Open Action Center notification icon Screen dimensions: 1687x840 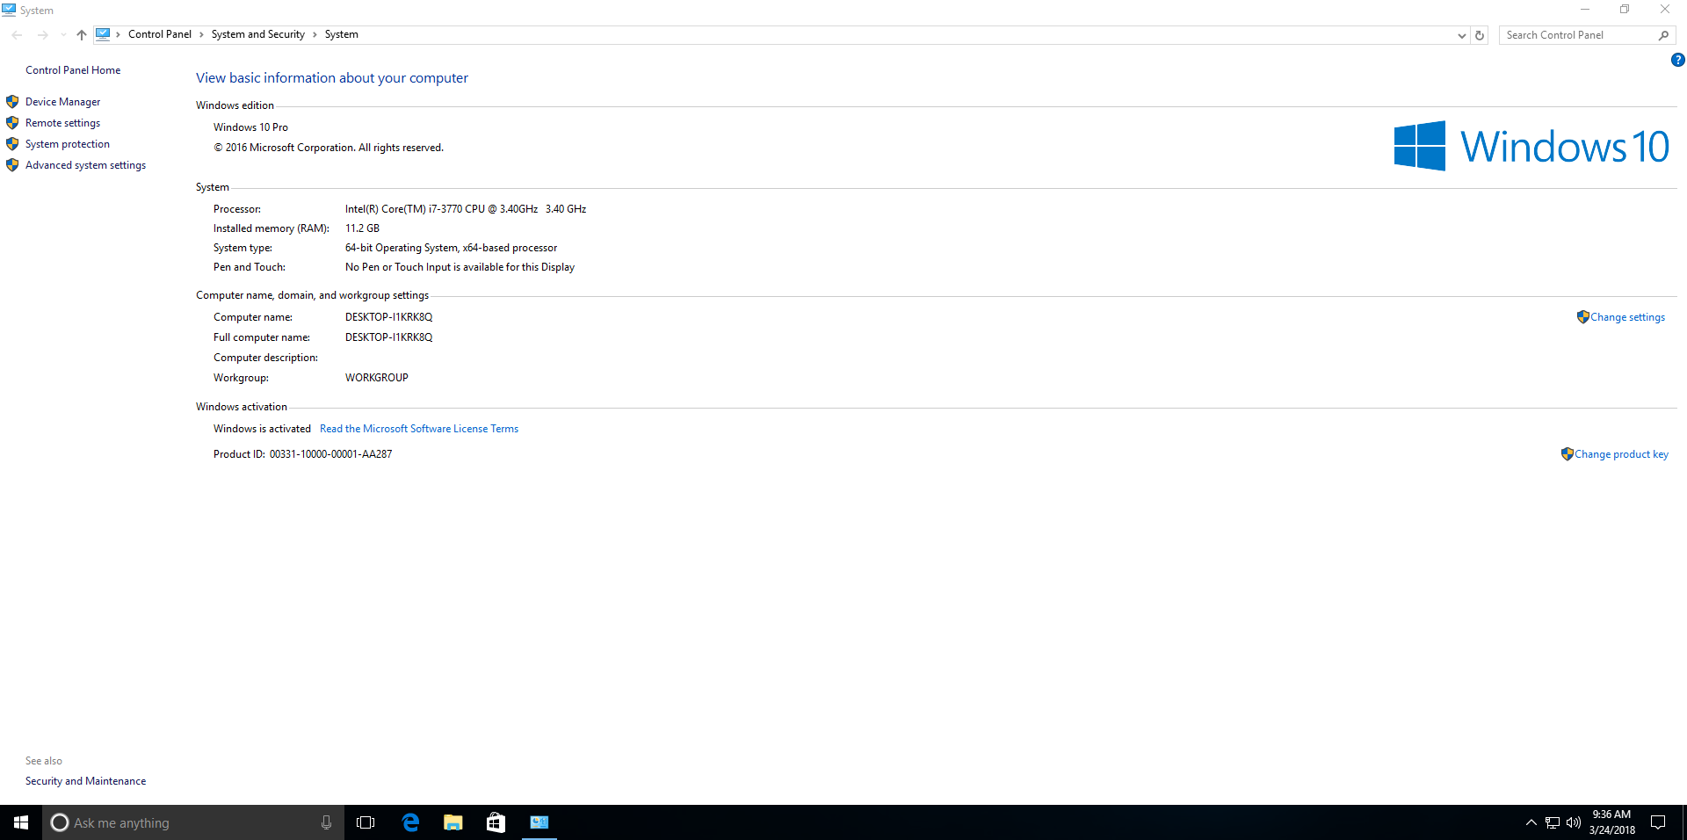1658,822
